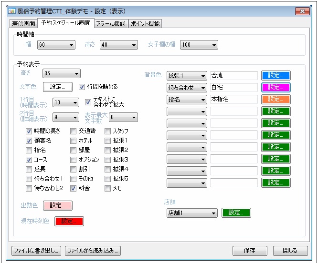Image resolution: width=318 pixels, height=263 pixels.
Task: Uncheck the 顧客名 checkbox
Action: click(29, 141)
